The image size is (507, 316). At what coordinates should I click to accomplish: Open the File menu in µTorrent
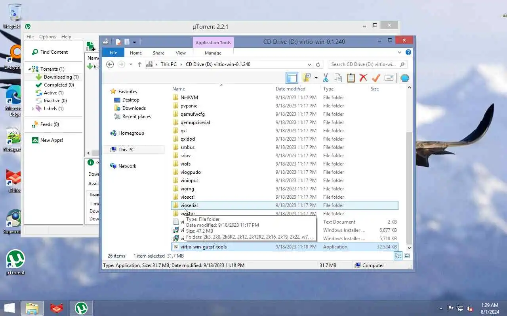click(x=30, y=37)
